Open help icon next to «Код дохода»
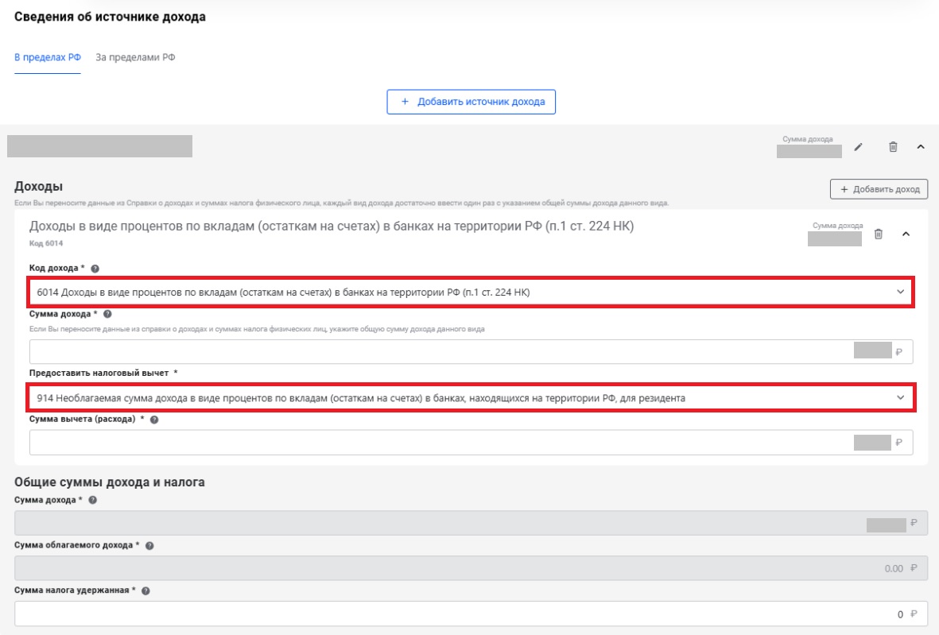Viewport: 939px width, 635px height. pyautogui.click(x=95, y=269)
